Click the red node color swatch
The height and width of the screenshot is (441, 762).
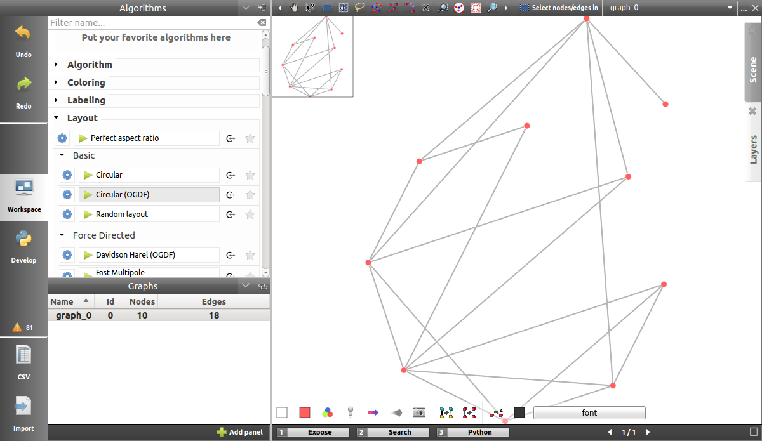click(x=305, y=412)
